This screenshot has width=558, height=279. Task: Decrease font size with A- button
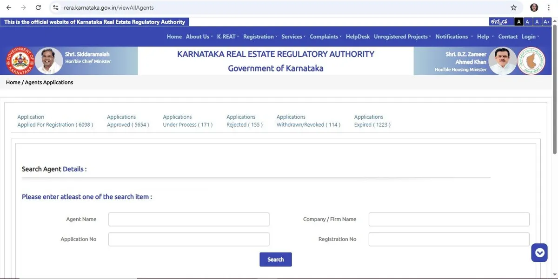[x=528, y=22]
